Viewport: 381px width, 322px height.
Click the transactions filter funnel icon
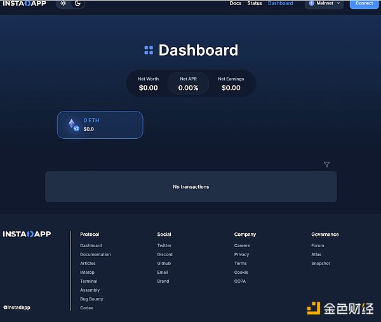(x=326, y=165)
